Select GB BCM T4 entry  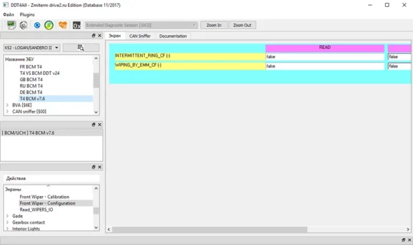(x=31, y=80)
